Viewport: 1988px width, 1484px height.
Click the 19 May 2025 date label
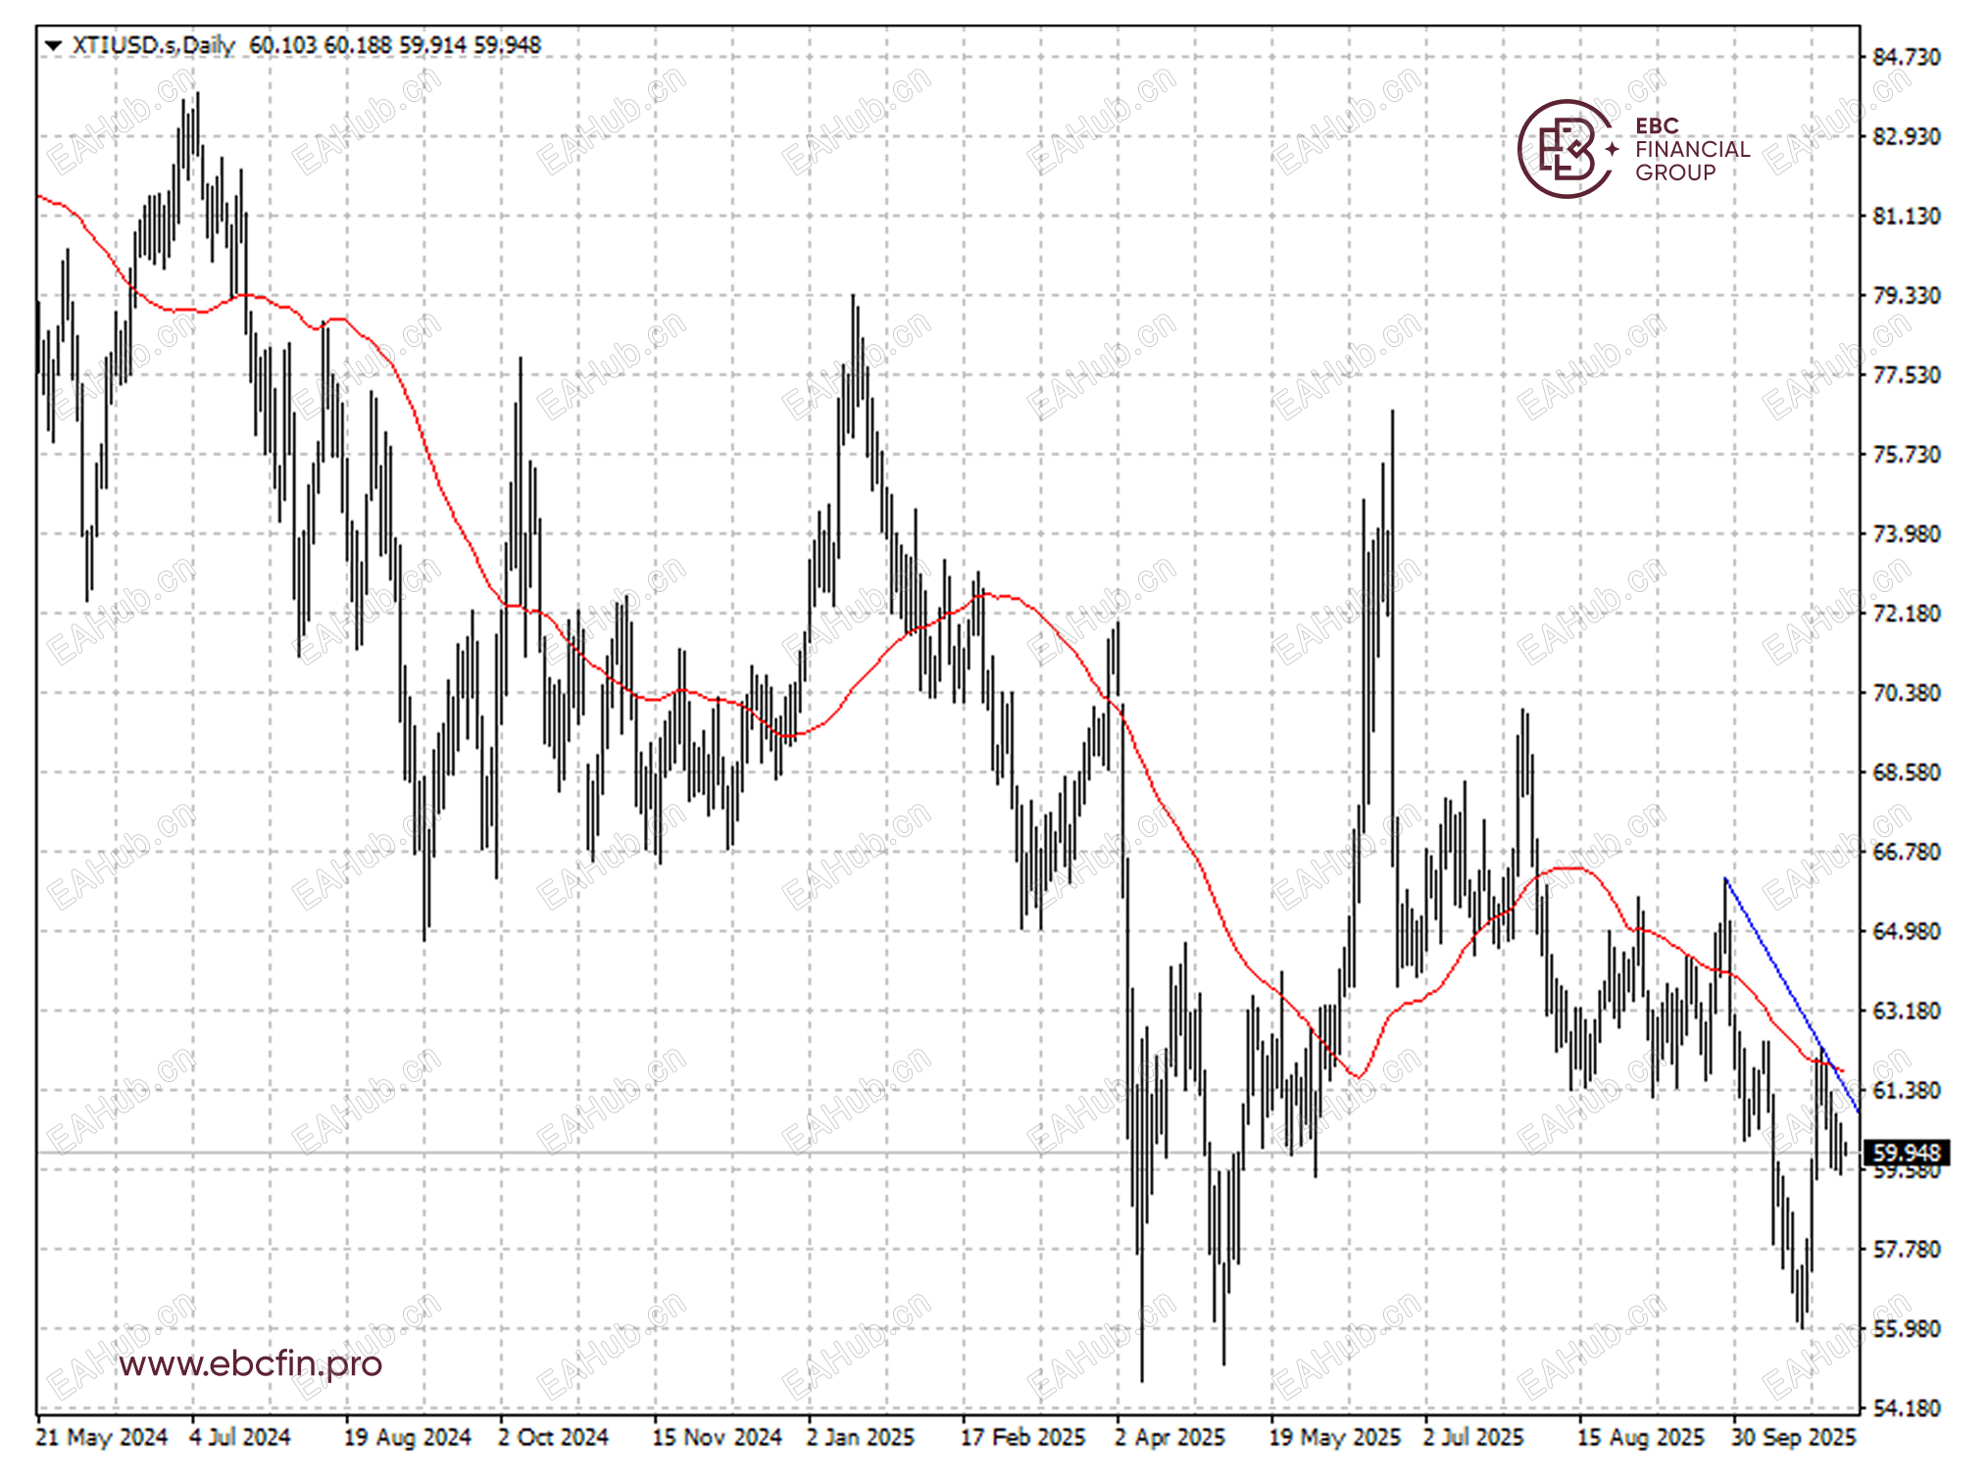tap(1334, 1438)
